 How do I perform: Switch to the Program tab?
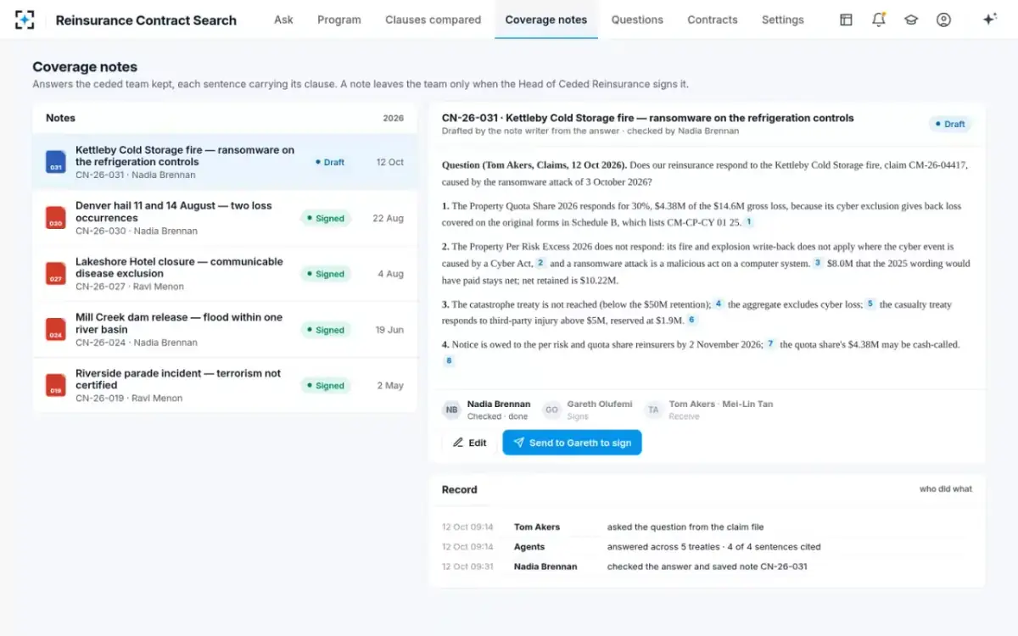[339, 20]
